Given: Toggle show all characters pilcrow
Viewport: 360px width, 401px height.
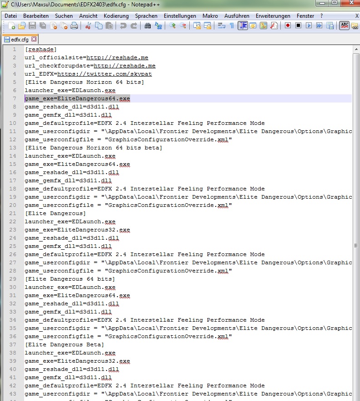Looking at the screenshot, I should (232, 26).
